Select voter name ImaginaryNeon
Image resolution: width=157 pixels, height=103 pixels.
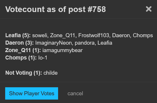53,43
